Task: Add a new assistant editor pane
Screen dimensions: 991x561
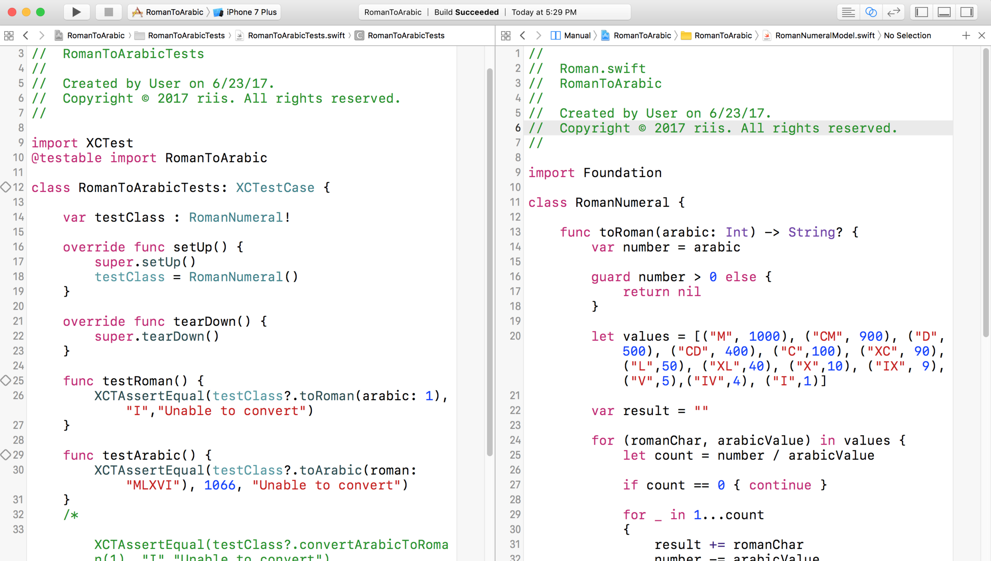Action: 966,35
